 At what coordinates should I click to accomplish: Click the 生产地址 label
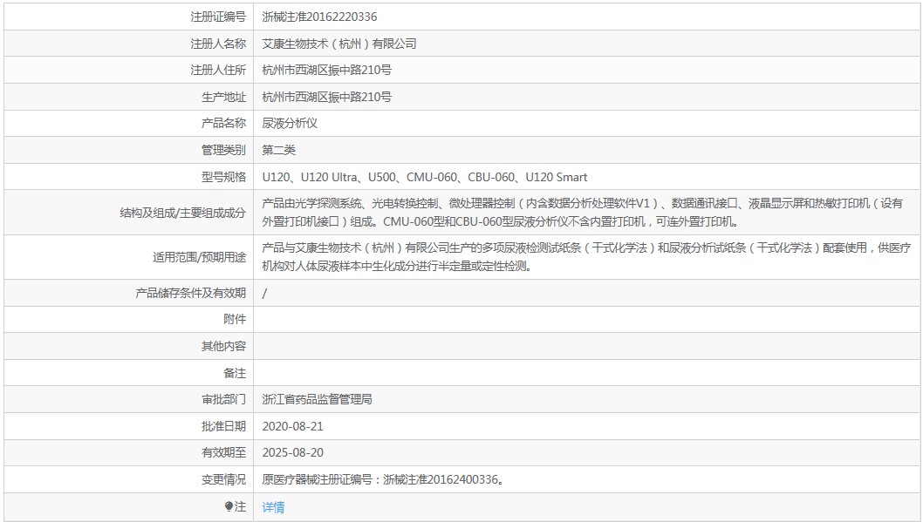click(x=223, y=97)
